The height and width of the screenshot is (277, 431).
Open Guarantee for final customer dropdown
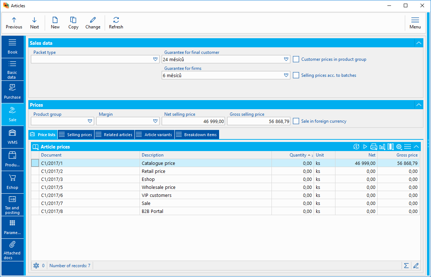[286, 59]
